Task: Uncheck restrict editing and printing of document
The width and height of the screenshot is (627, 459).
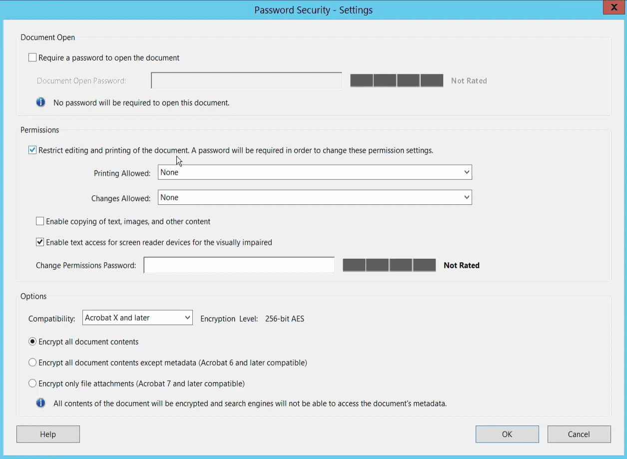Action: (x=32, y=149)
